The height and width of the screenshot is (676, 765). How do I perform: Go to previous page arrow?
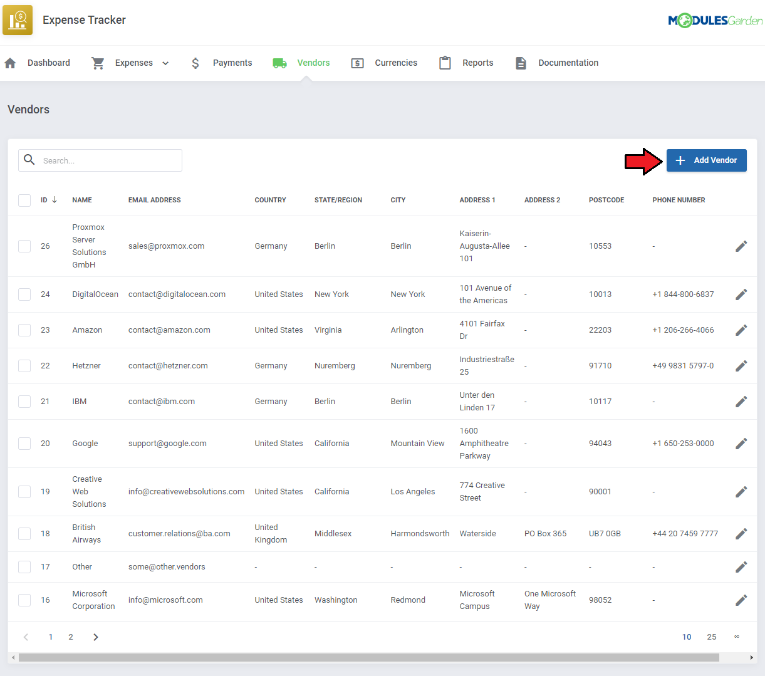tap(26, 637)
